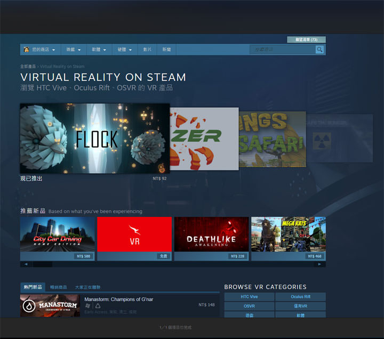Click the search magnifier icon

pyautogui.click(x=319, y=50)
